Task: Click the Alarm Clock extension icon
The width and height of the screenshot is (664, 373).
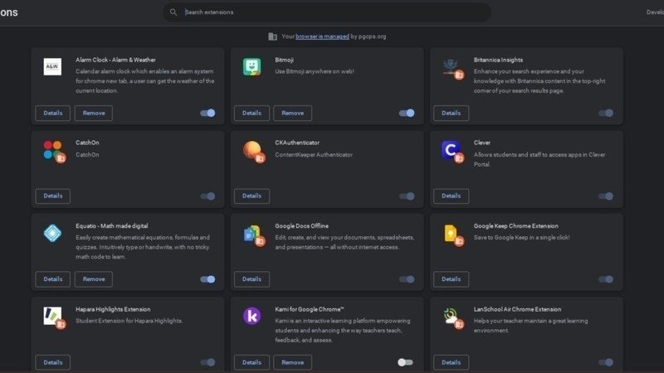Action: click(52, 67)
